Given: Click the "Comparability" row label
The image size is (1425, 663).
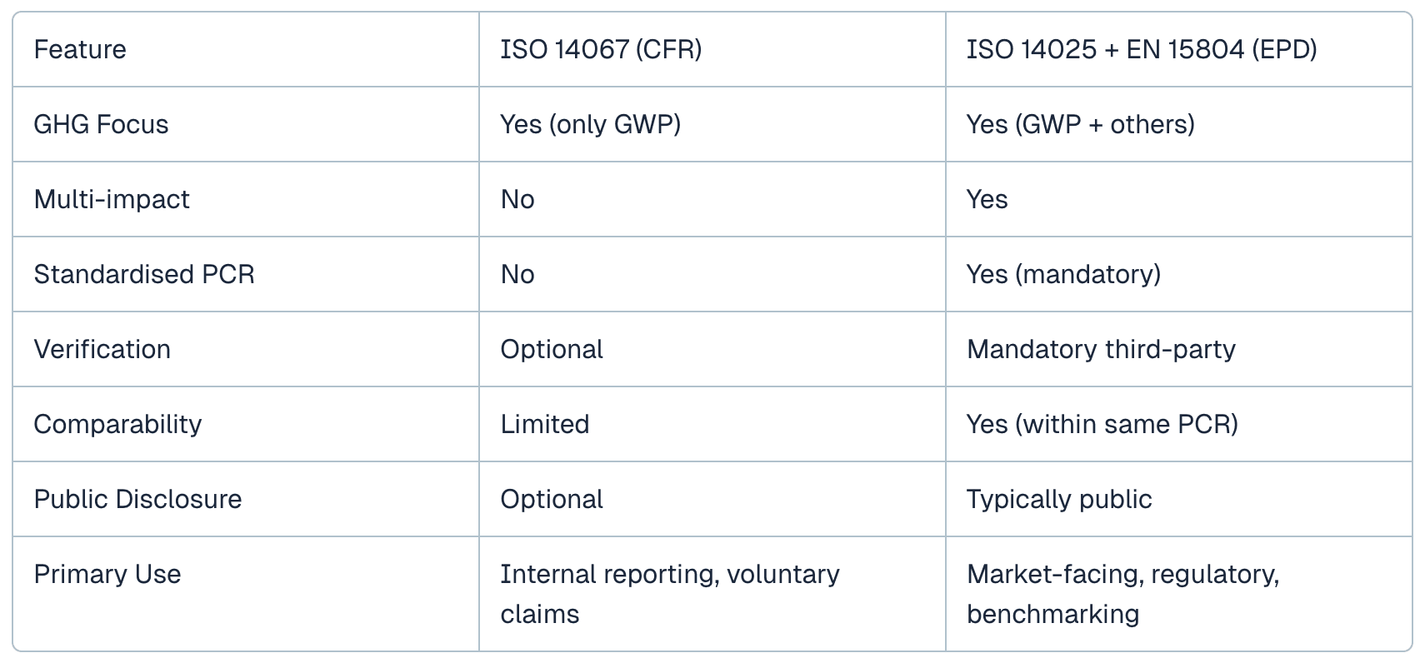Looking at the screenshot, I should coord(117,424).
